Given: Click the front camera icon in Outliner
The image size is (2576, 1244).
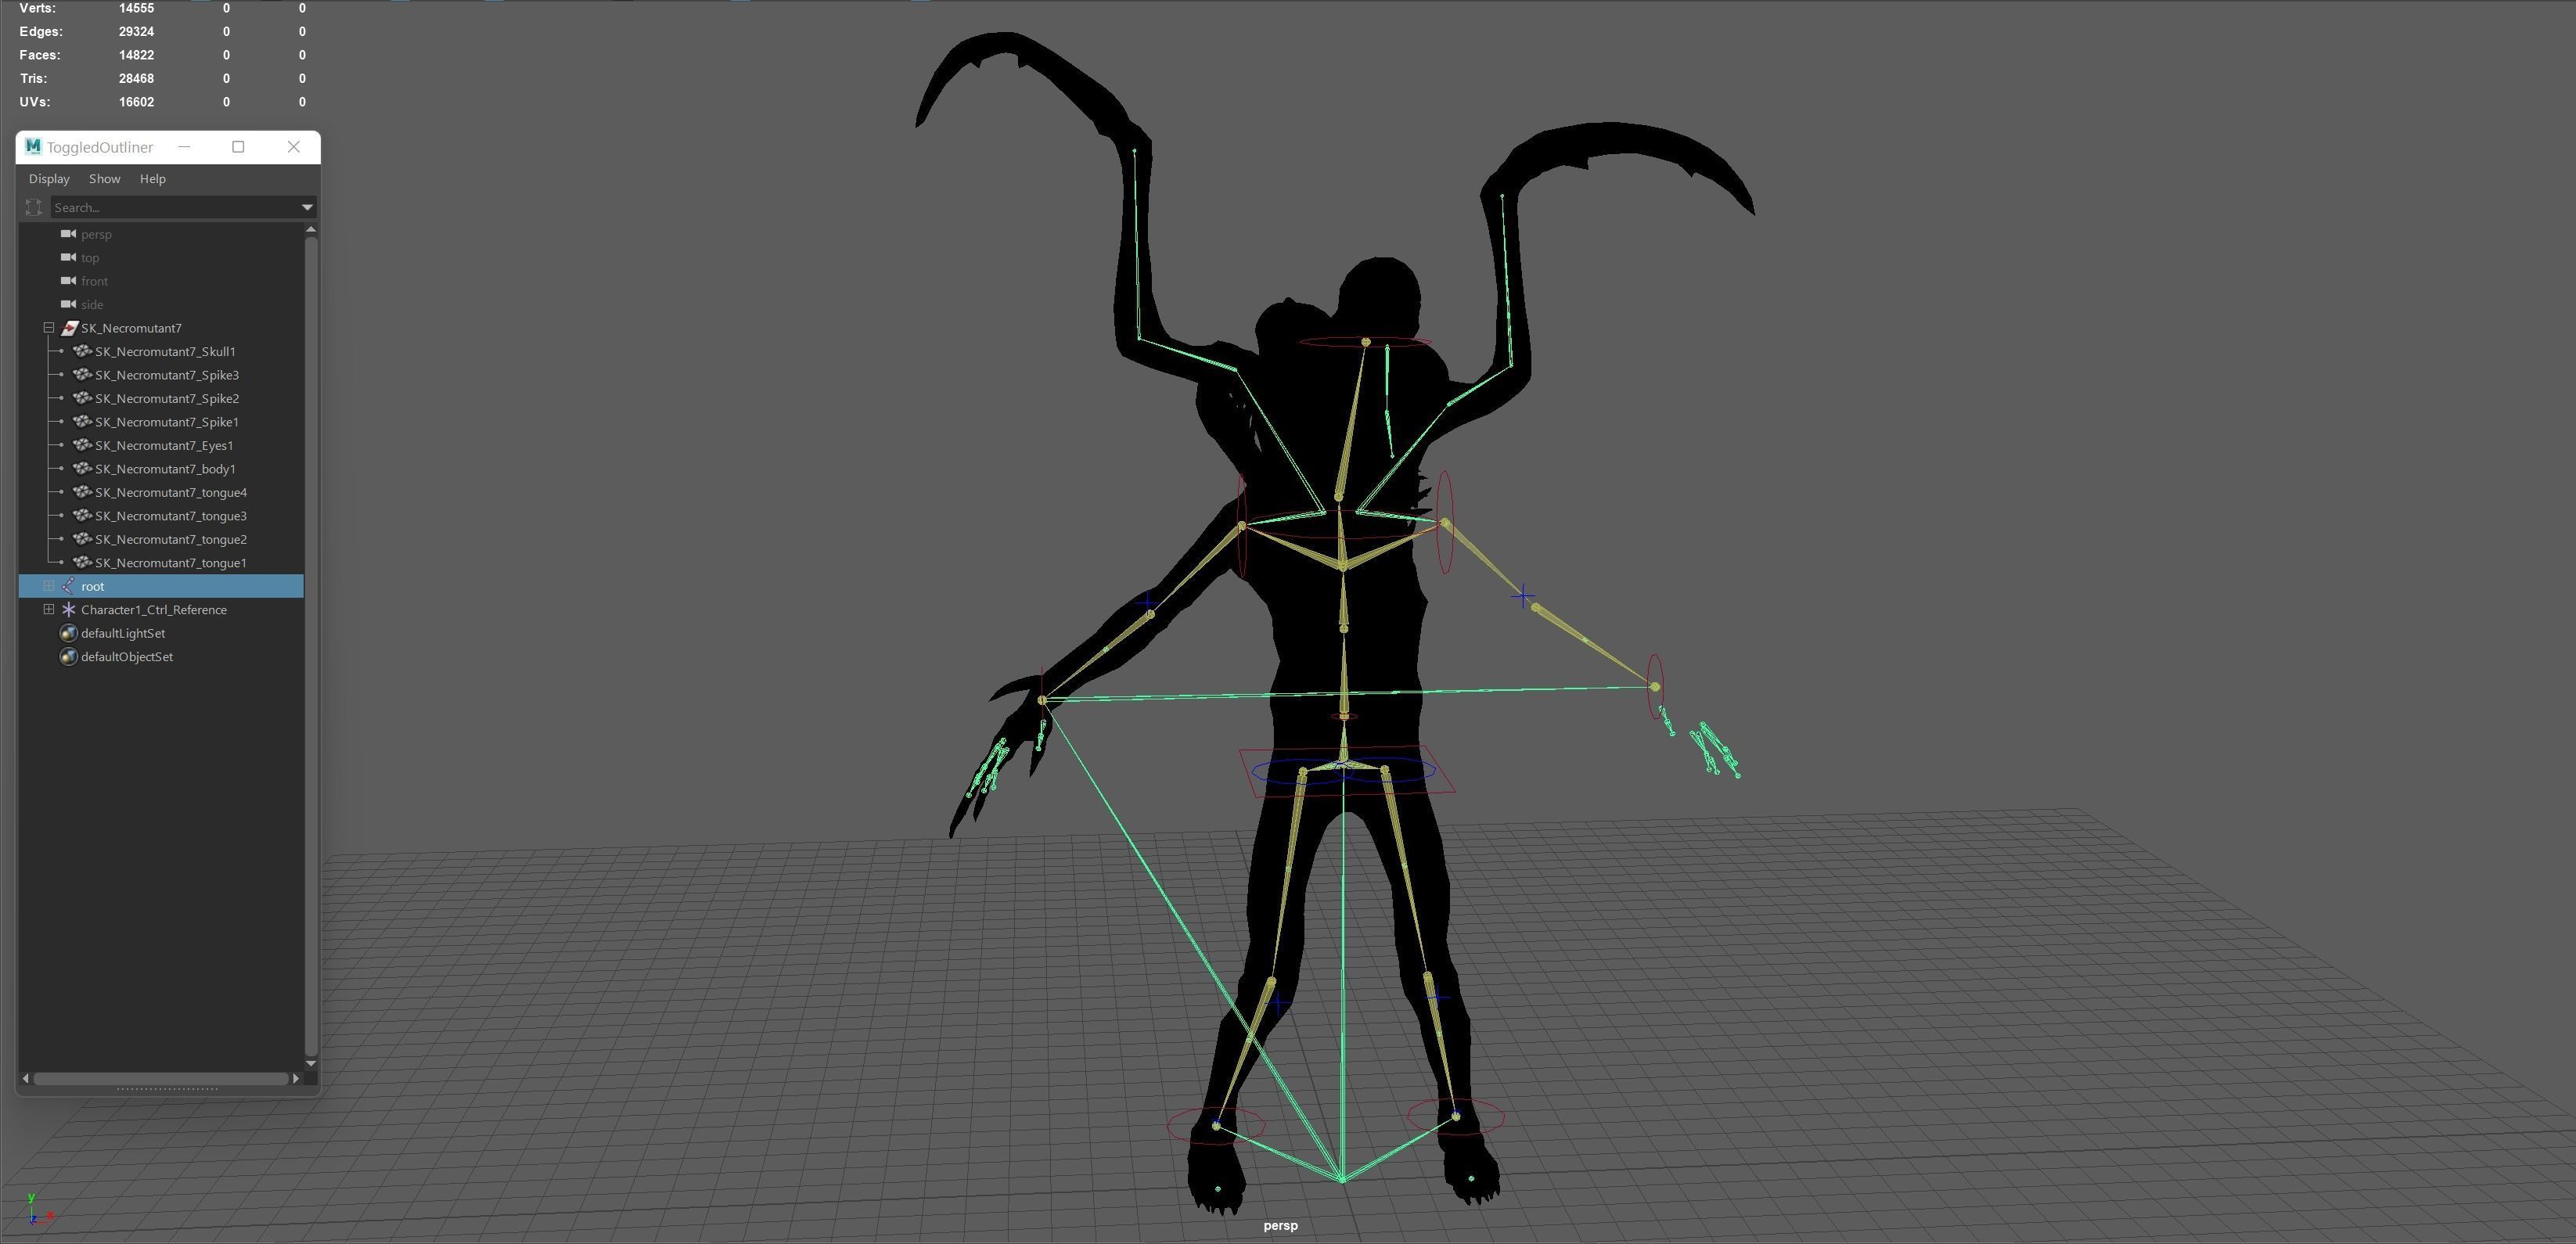Looking at the screenshot, I should click(x=68, y=281).
